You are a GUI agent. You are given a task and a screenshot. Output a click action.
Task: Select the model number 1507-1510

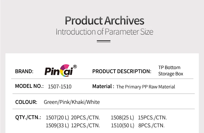(60, 86)
